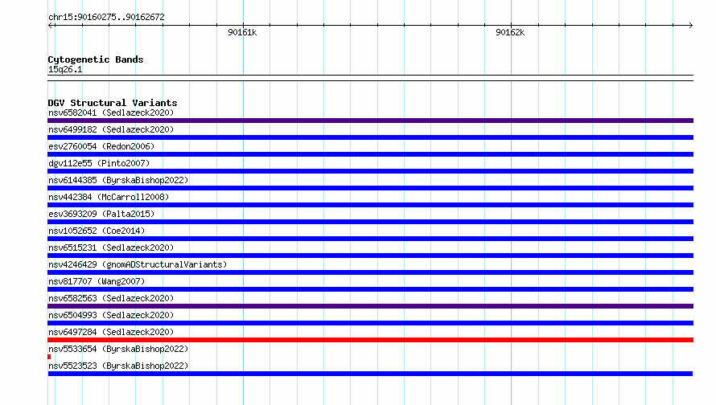Click the small red mark under nsv5533654
The width and height of the screenshot is (716, 405).
coord(49,357)
